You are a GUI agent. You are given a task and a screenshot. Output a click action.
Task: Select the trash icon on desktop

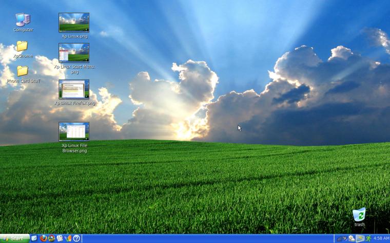click(x=359, y=217)
